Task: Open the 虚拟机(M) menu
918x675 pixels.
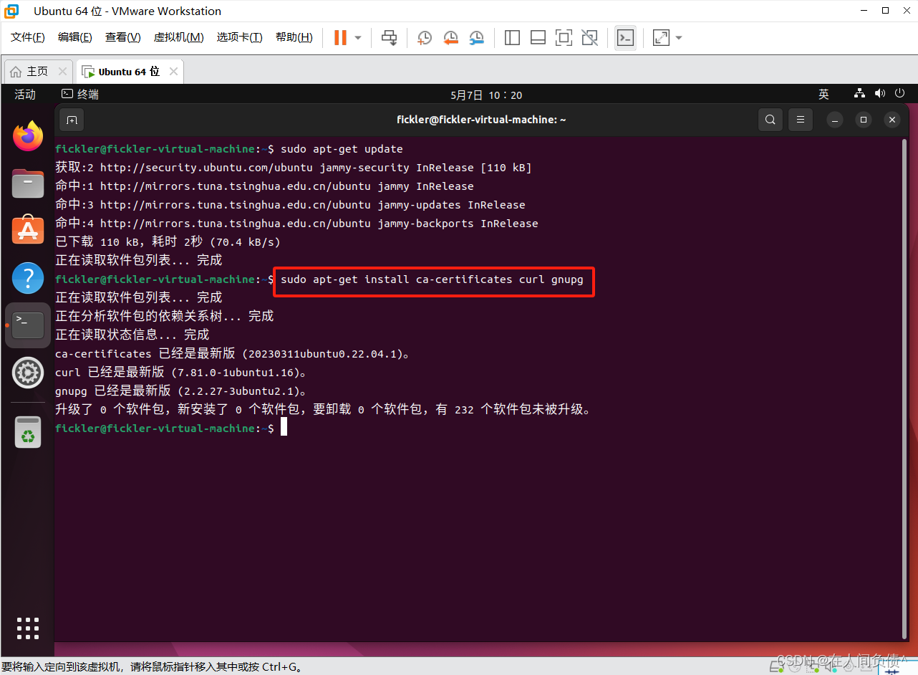Action: pos(179,37)
